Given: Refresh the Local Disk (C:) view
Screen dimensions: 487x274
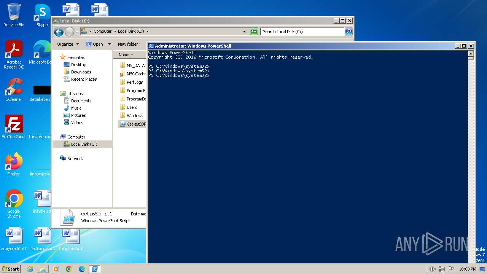Looking at the screenshot, I should (x=254, y=32).
